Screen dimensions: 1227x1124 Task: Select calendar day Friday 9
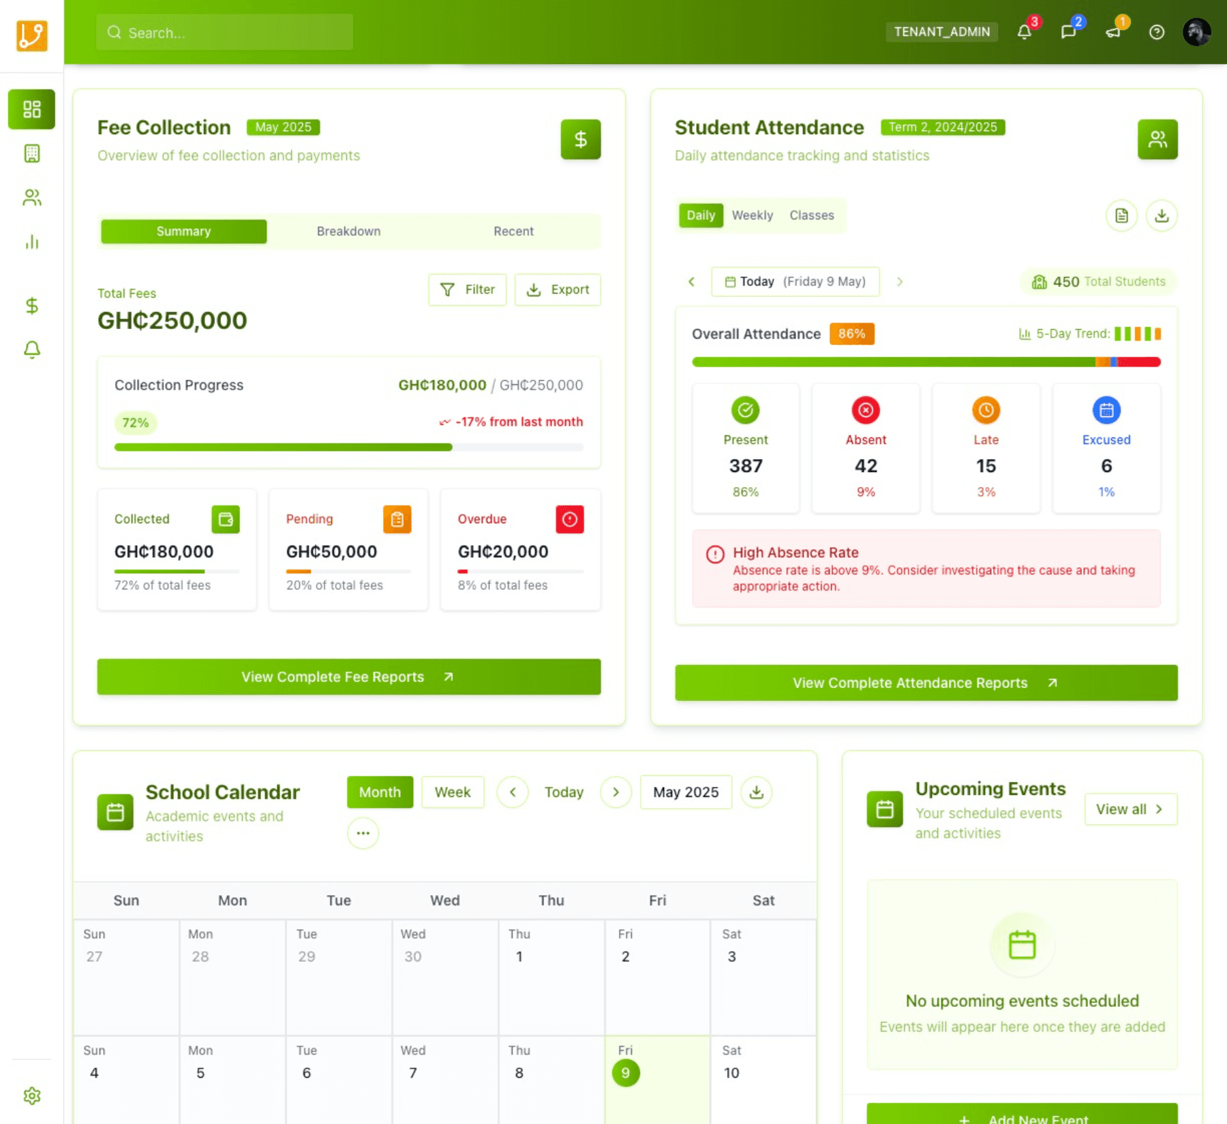pyautogui.click(x=657, y=1080)
